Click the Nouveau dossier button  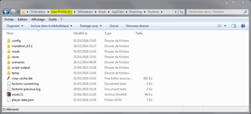click(137, 26)
